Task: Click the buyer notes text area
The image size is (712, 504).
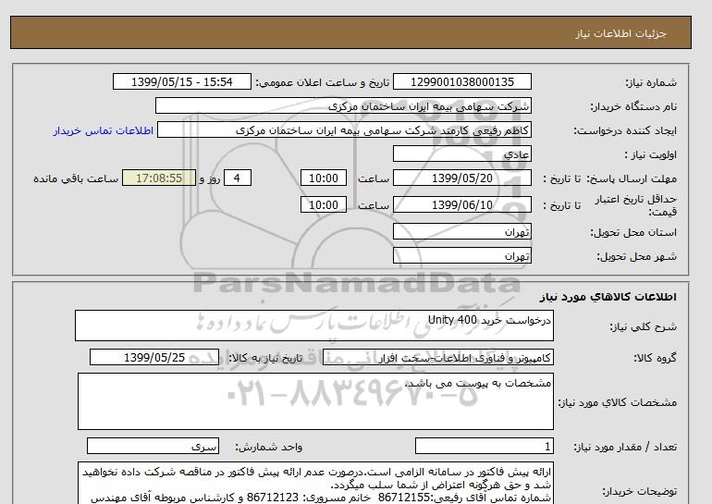Action: coord(315,483)
